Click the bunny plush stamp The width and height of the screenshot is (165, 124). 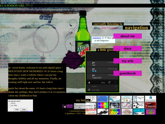tap(127, 112)
